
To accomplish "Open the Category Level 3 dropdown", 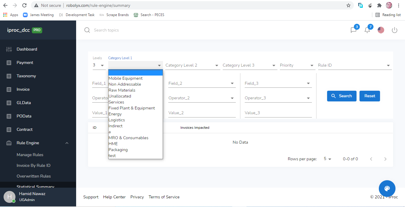I will (250, 65).
